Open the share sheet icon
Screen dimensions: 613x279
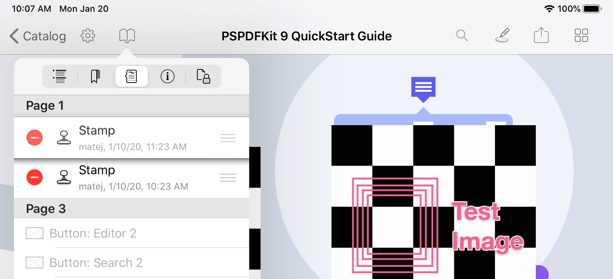[541, 36]
